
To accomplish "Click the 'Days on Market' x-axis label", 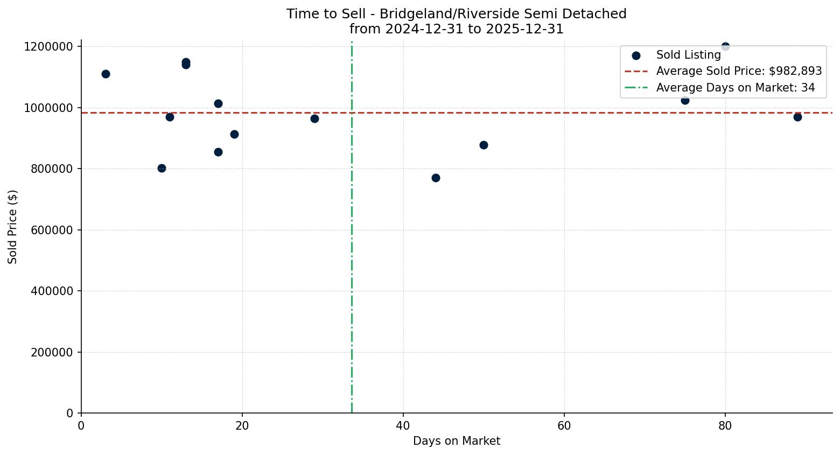I will point(456,441).
